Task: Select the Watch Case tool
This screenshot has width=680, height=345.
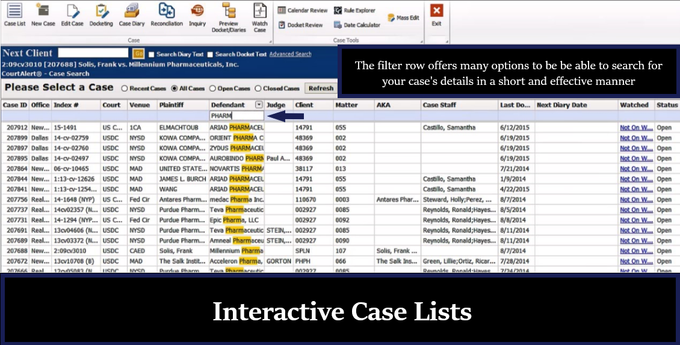Action: click(x=259, y=17)
